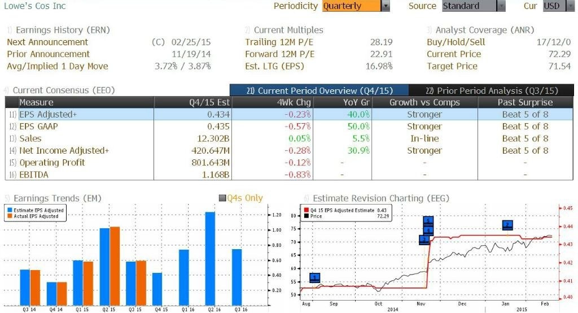
Task: Click the Sales estimate 12.302B cell
Action: (x=214, y=138)
